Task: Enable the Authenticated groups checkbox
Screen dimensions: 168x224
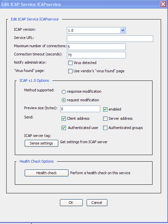Action: point(105,128)
